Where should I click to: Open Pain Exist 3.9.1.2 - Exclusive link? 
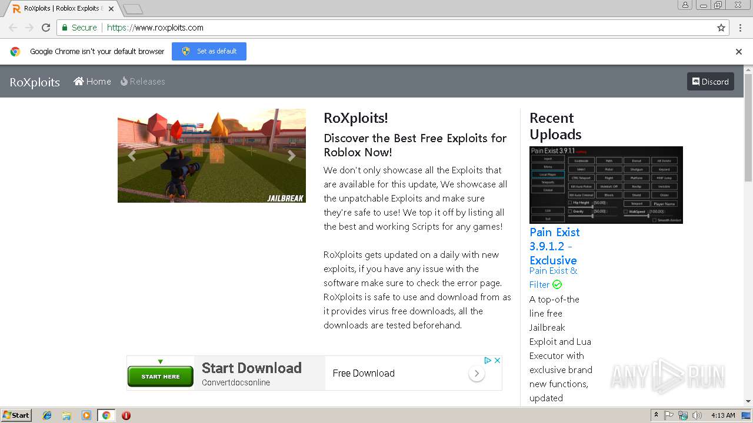pos(554,246)
